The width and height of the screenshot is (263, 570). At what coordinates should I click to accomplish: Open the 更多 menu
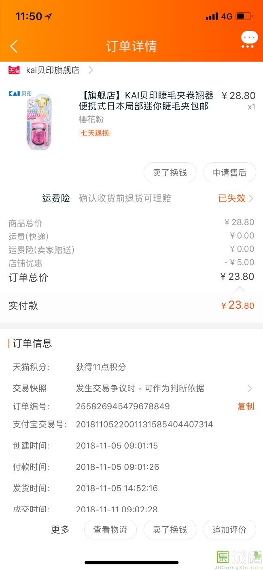click(x=60, y=529)
